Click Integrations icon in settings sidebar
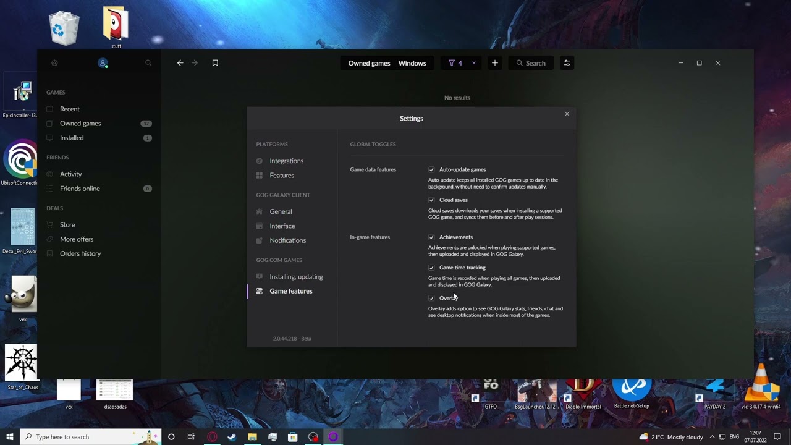Image resolution: width=791 pixels, height=445 pixels. [260, 161]
